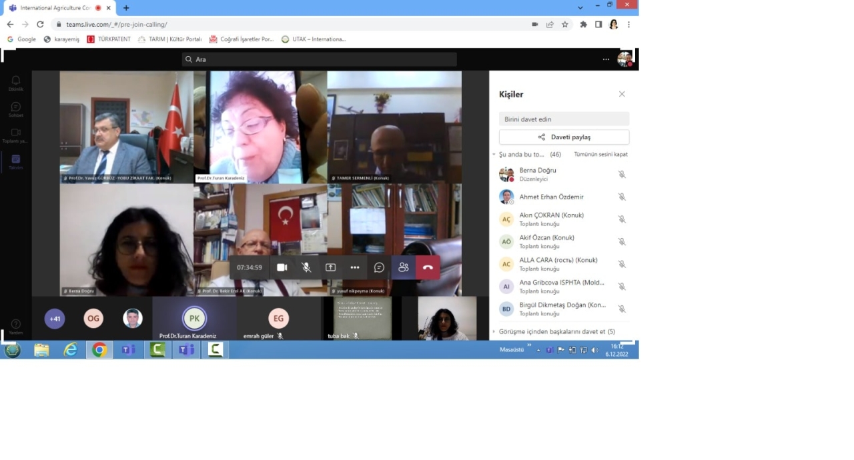
Task: Open the meeting chat bubble icon
Action: [379, 267]
